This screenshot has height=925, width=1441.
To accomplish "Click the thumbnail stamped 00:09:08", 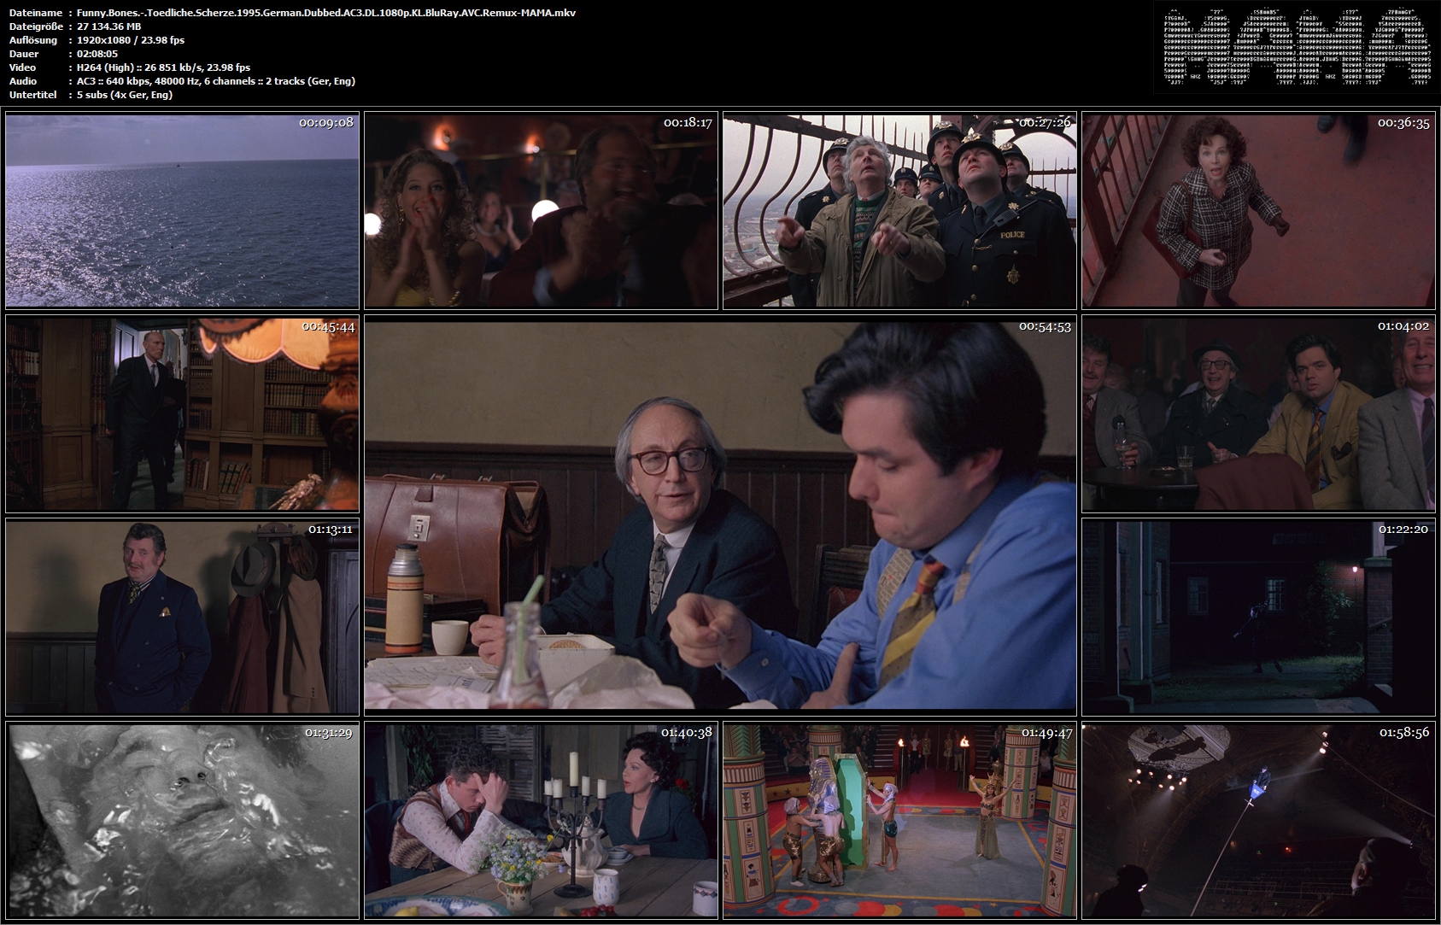I will tap(182, 210).
